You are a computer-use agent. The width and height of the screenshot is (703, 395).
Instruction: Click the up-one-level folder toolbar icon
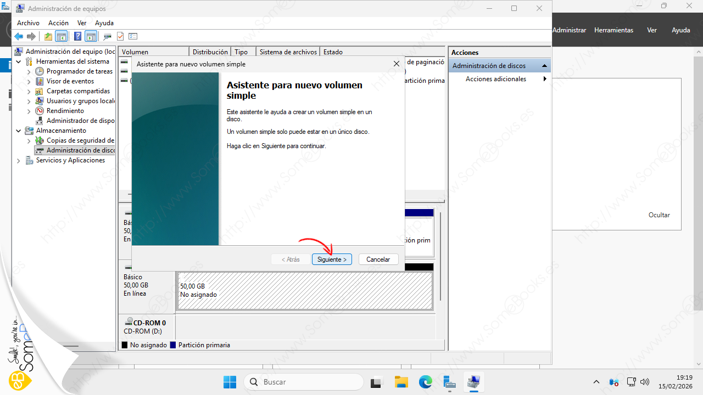[x=48, y=37]
